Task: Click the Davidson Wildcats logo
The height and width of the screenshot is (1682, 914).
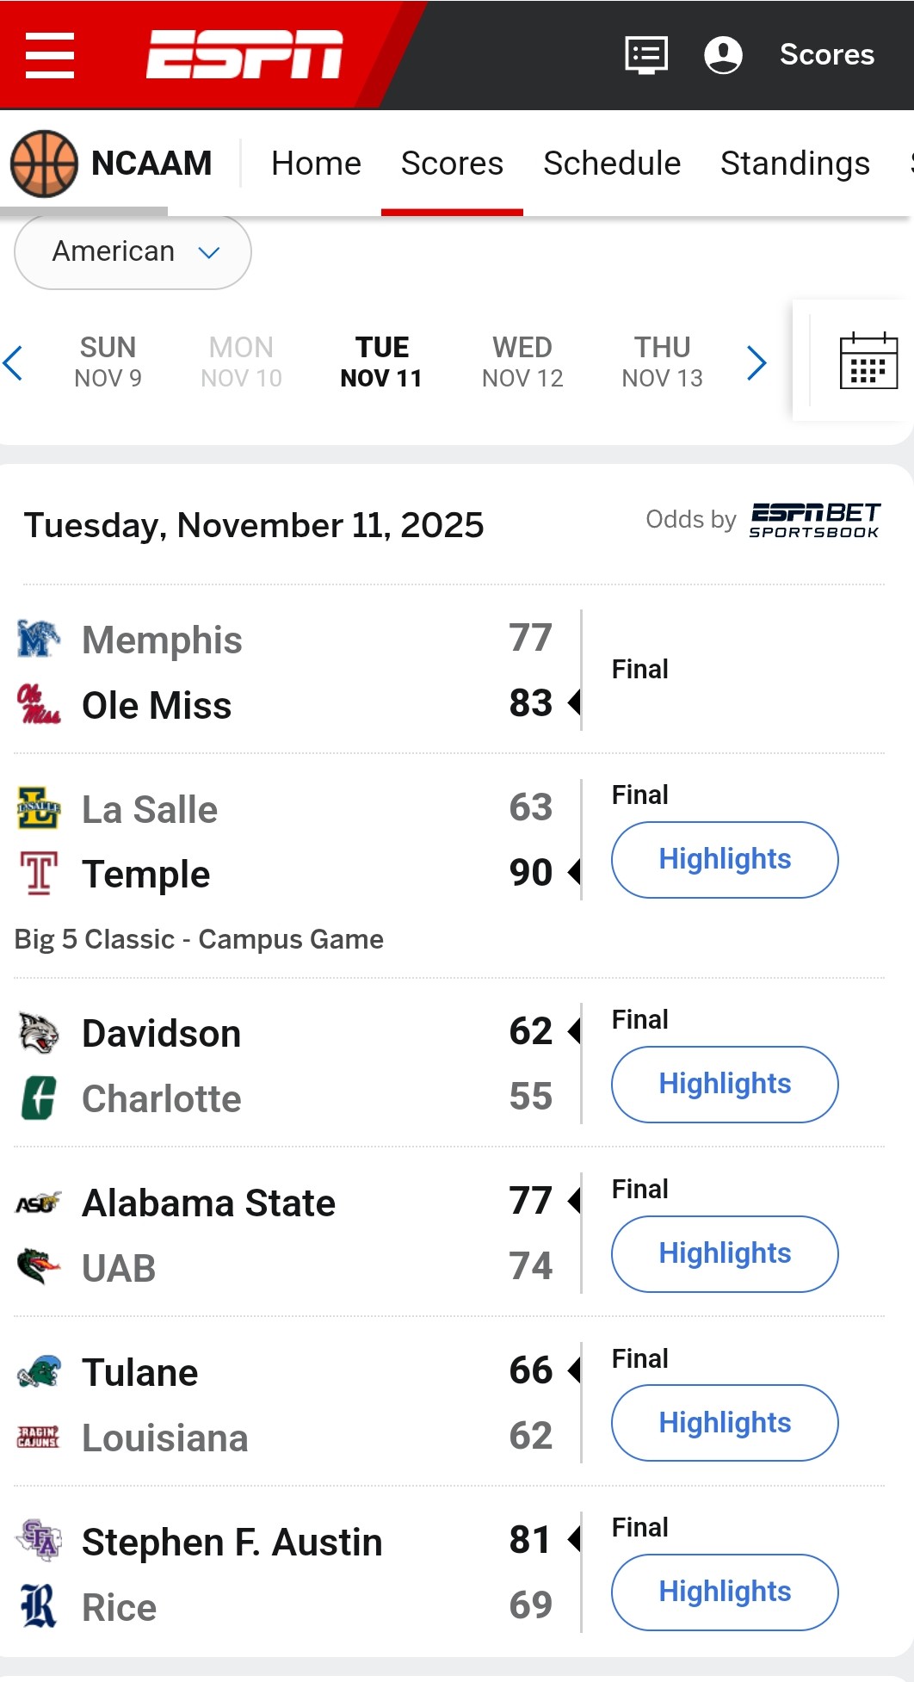Action: tap(39, 1033)
